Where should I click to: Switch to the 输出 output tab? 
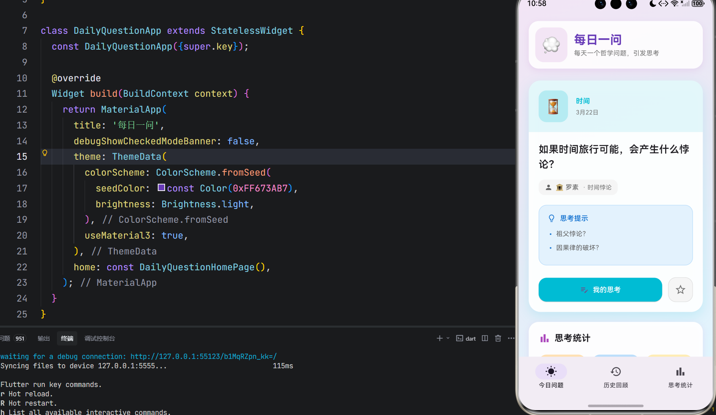click(44, 339)
